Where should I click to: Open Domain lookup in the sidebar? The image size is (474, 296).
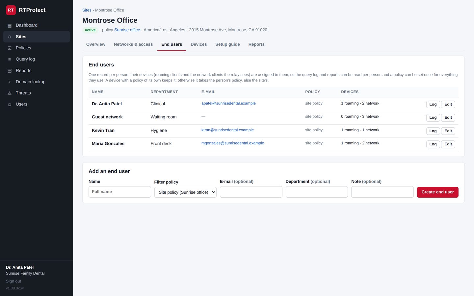point(37,82)
